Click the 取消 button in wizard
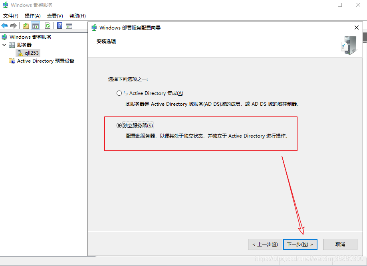Screen dimensions: 367x266 point(340,244)
